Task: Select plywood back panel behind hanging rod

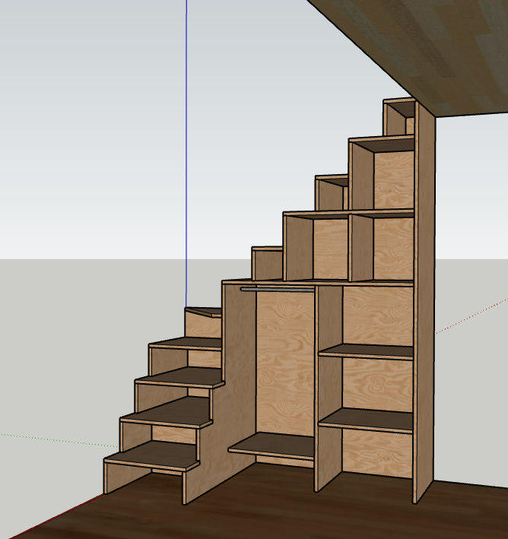Action: (x=285, y=363)
